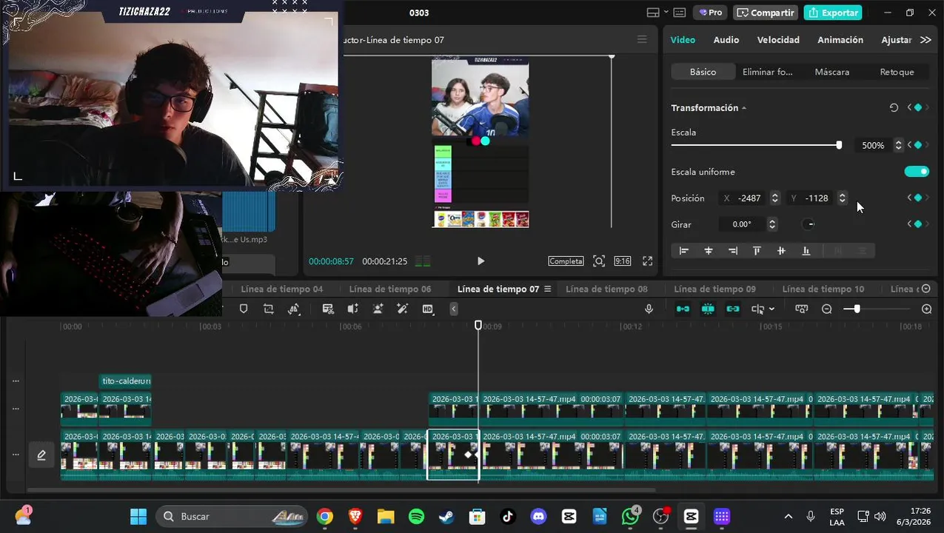Open Steam from the taskbar

446,517
